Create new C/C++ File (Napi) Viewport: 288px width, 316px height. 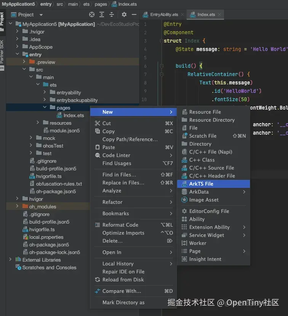pos(213,152)
